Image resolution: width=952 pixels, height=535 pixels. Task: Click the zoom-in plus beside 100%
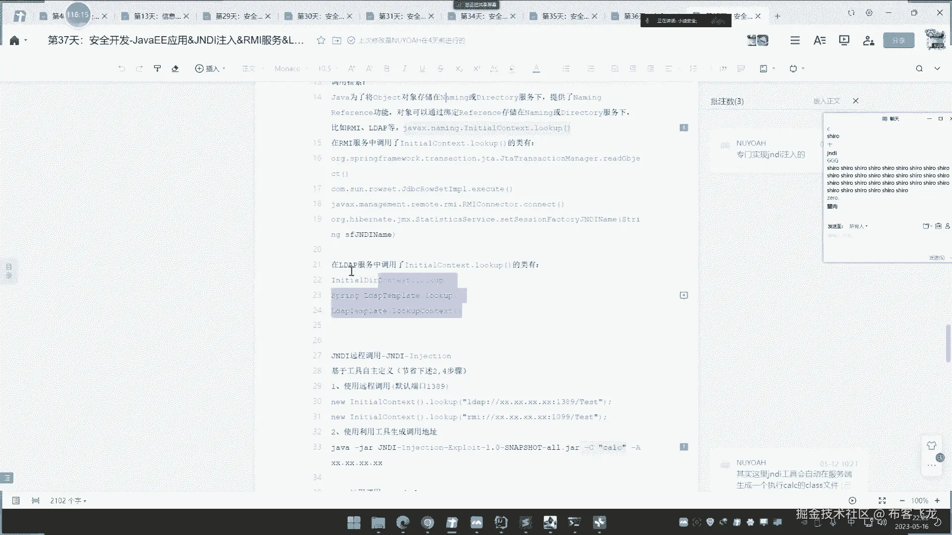click(937, 501)
